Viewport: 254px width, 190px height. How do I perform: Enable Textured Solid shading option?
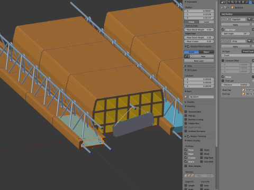[x=186, y=111]
